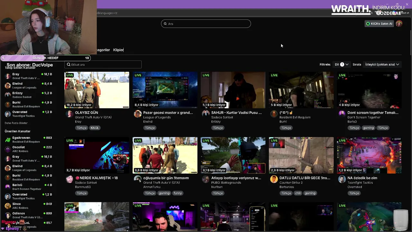Open Erlizzy avatar under SAHUR stream
The width and height of the screenshot is (412, 232).
click(x=206, y=114)
